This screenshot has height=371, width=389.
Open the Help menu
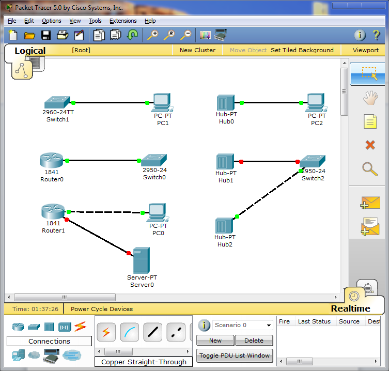coord(150,21)
